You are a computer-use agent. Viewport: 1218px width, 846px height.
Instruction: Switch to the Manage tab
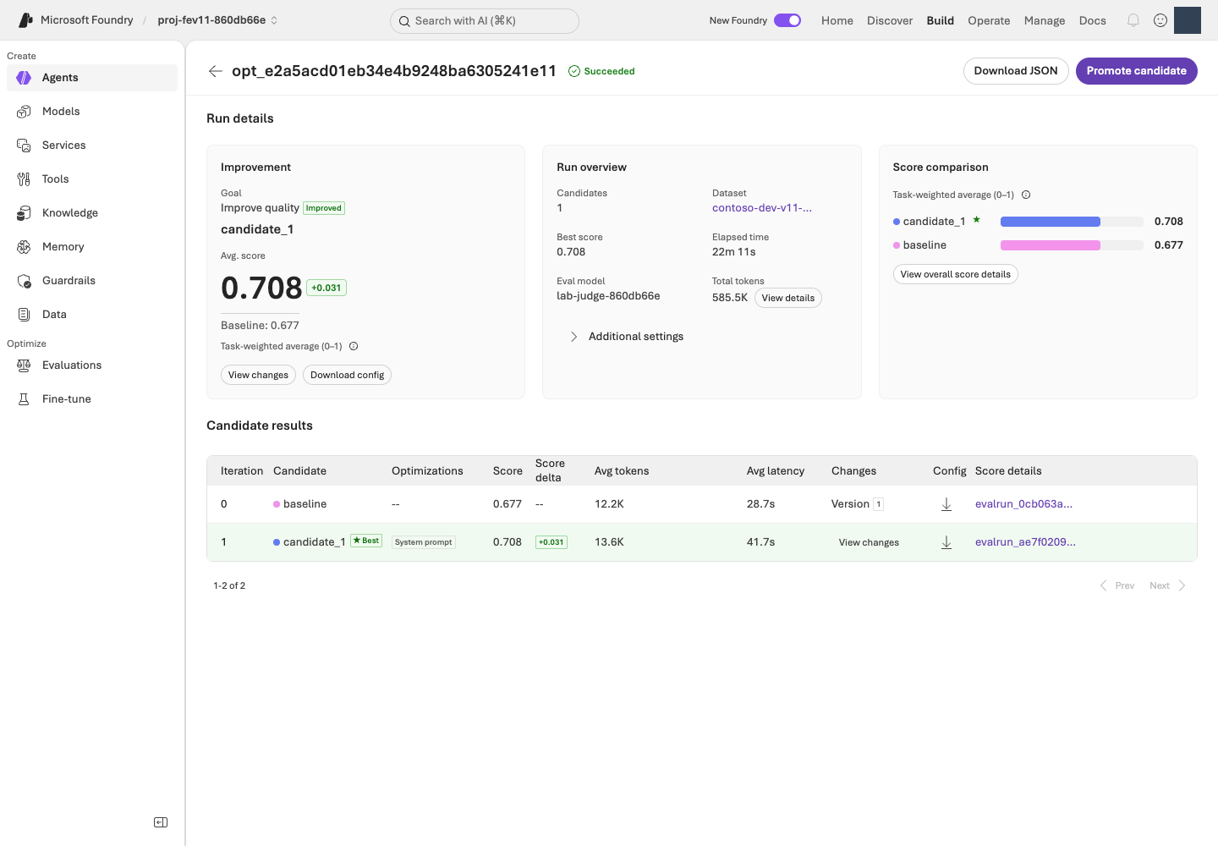(1045, 20)
